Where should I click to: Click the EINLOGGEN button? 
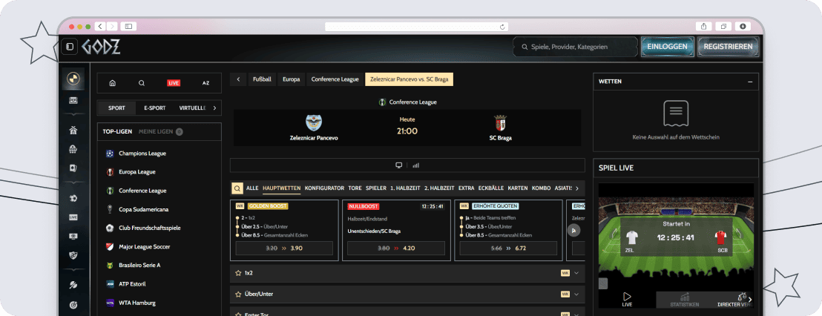(x=667, y=47)
